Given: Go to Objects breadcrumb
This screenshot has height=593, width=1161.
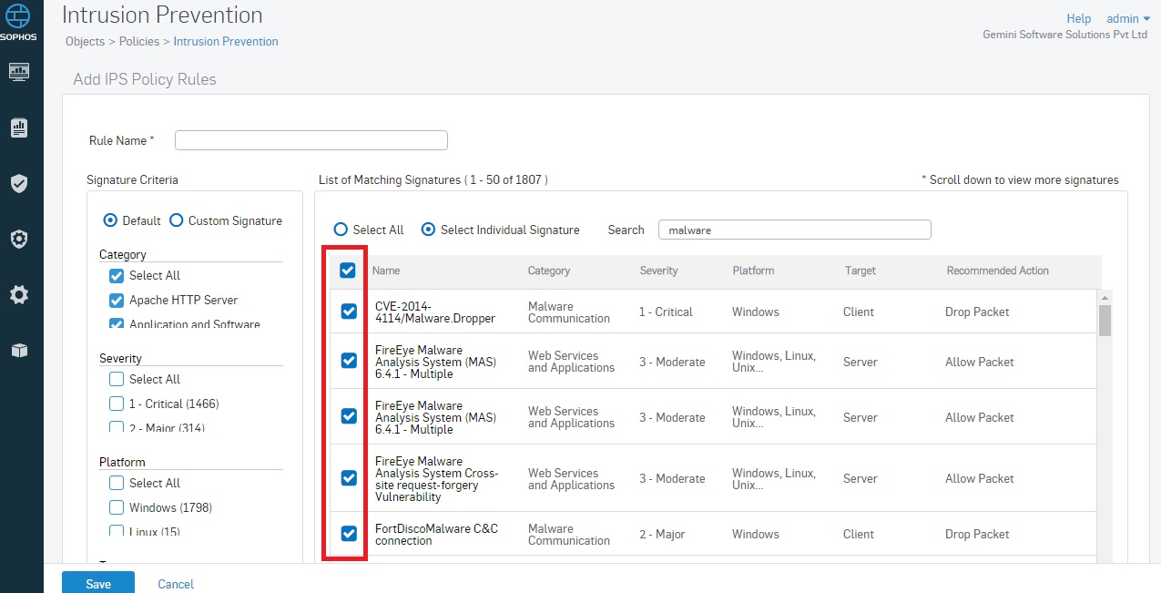Looking at the screenshot, I should tap(85, 41).
